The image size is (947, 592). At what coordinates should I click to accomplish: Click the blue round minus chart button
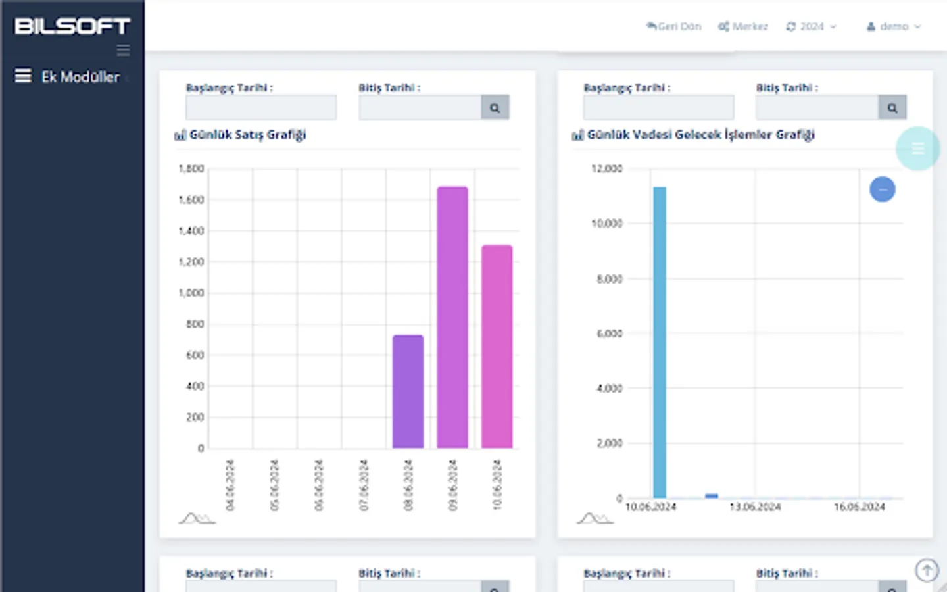coord(883,189)
